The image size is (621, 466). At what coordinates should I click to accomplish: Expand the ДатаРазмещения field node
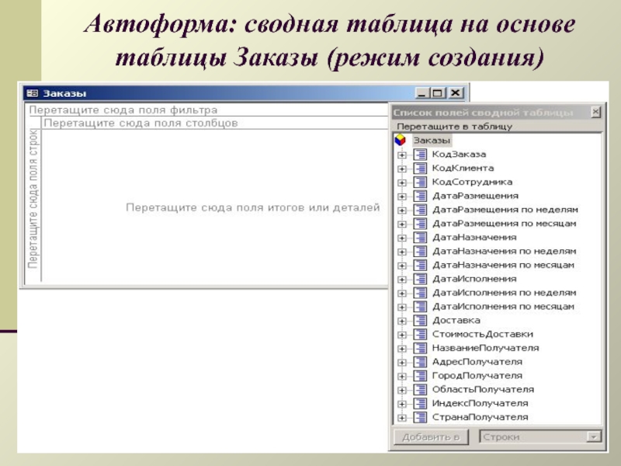click(402, 196)
